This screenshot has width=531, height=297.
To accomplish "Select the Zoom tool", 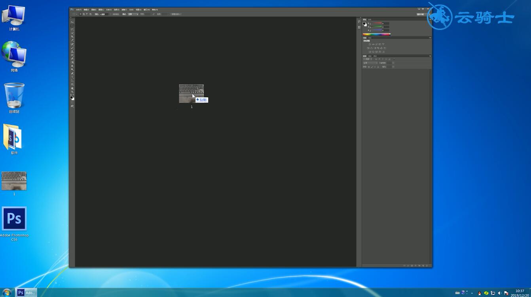I will click(72, 92).
